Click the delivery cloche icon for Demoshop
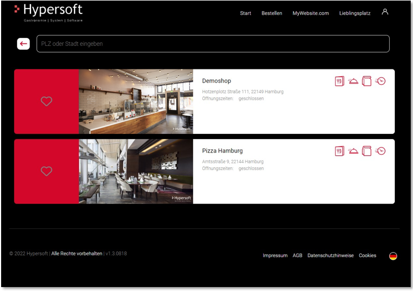The image size is (413, 291). click(x=353, y=81)
